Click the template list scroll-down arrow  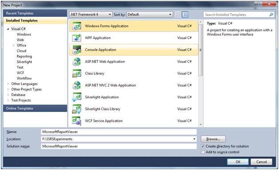pyautogui.click(x=201, y=124)
